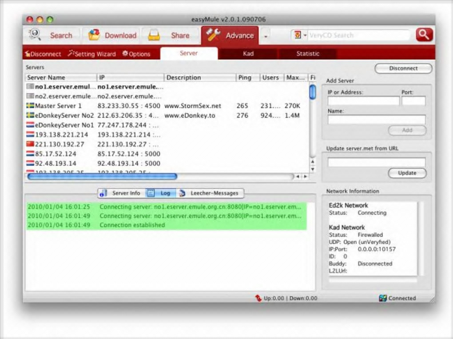Click the VeryCD search engine icon
The width and height of the screenshot is (453, 339).
(x=297, y=35)
